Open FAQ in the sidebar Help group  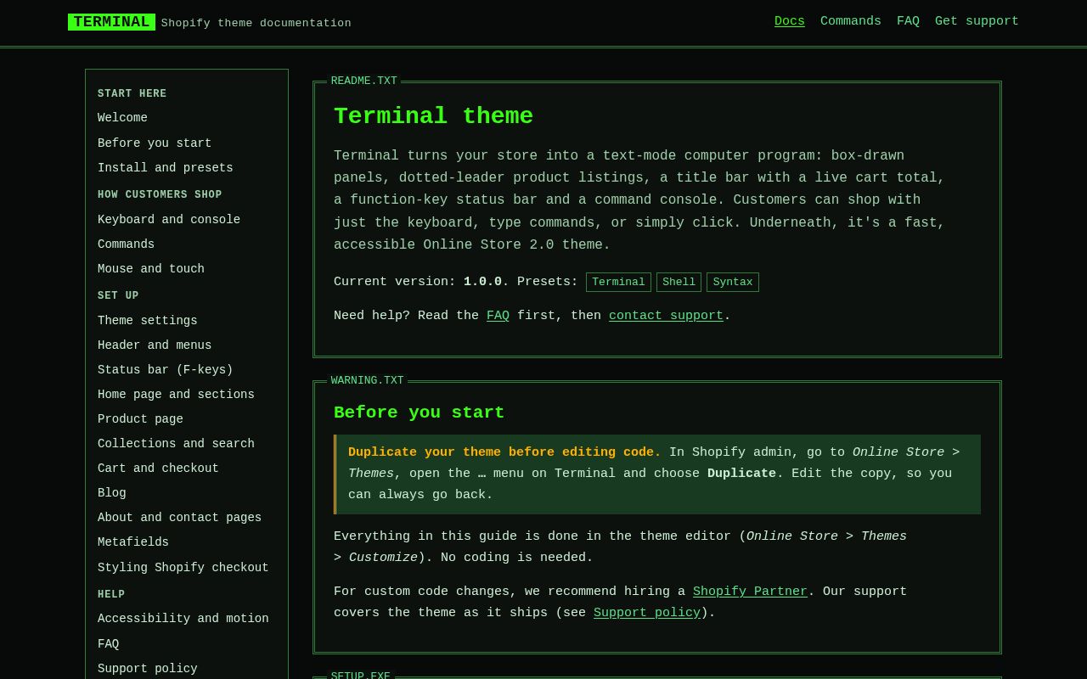tap(109, 644)
